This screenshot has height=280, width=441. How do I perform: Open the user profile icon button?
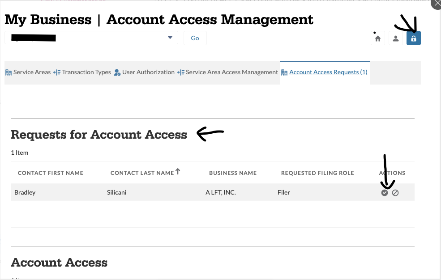click(x=396, y=38)
